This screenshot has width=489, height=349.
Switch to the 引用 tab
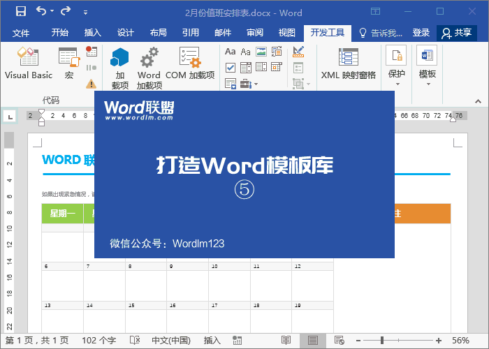tap(191, 32)
